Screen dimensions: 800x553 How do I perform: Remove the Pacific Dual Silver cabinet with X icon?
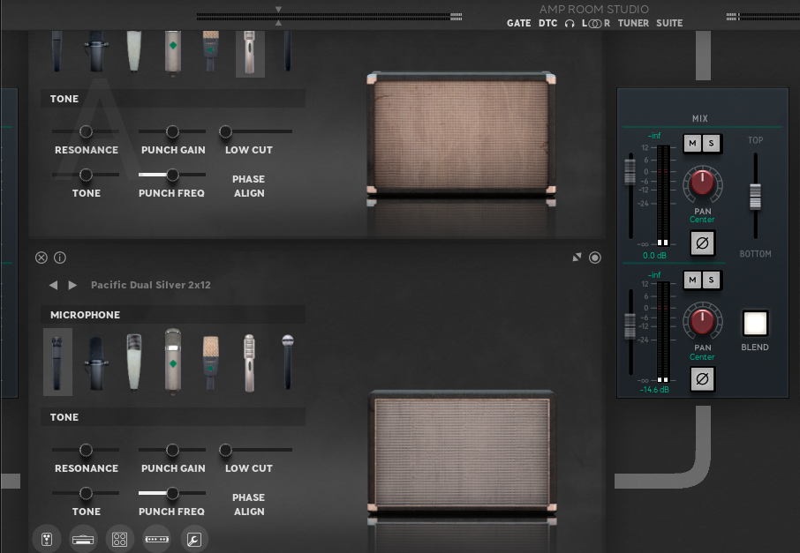[42, 258]
